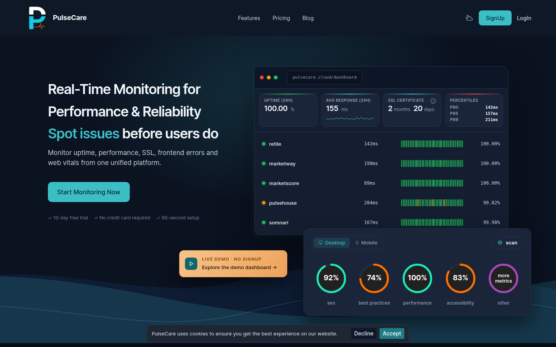The image size is (556, 347).
Task: Click the retile green status dot
Action: 264,144
